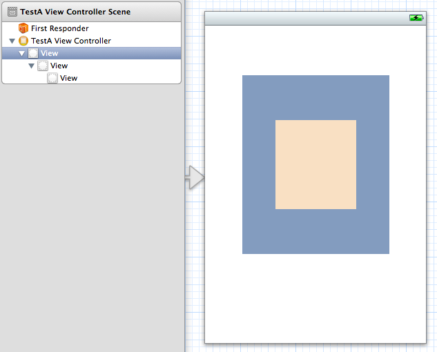Collapse the TestA View Controller disclosure triangle
The height and width of the screenshot is (352, 437).
(x=12, y=41)
